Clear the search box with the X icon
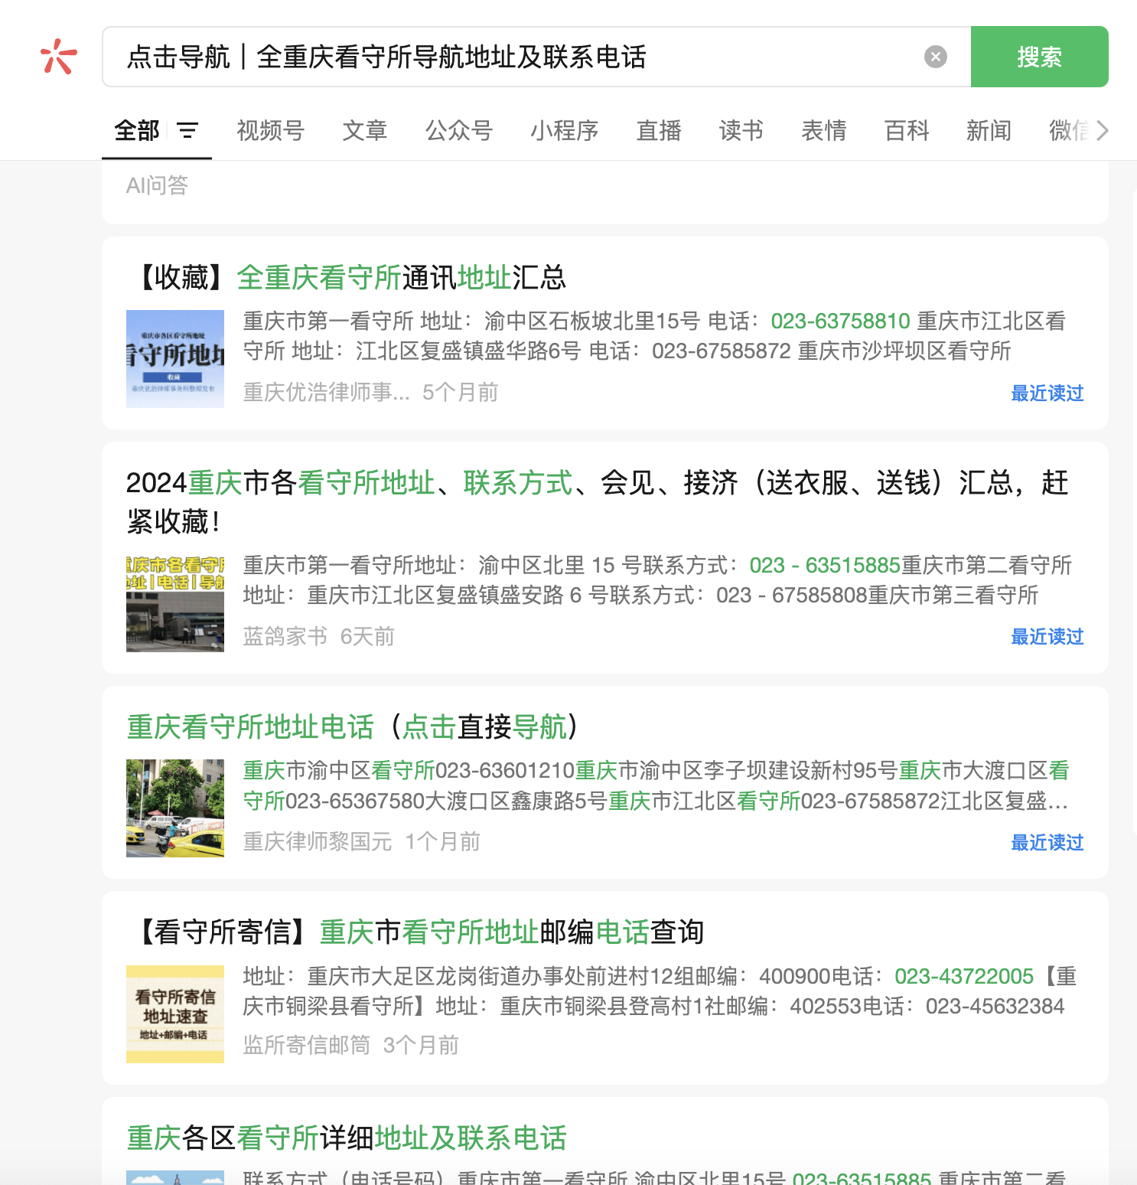 pyautogui.click(x=935, y=57)
